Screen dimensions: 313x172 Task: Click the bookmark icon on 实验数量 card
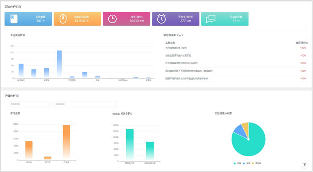click(14, 19)
